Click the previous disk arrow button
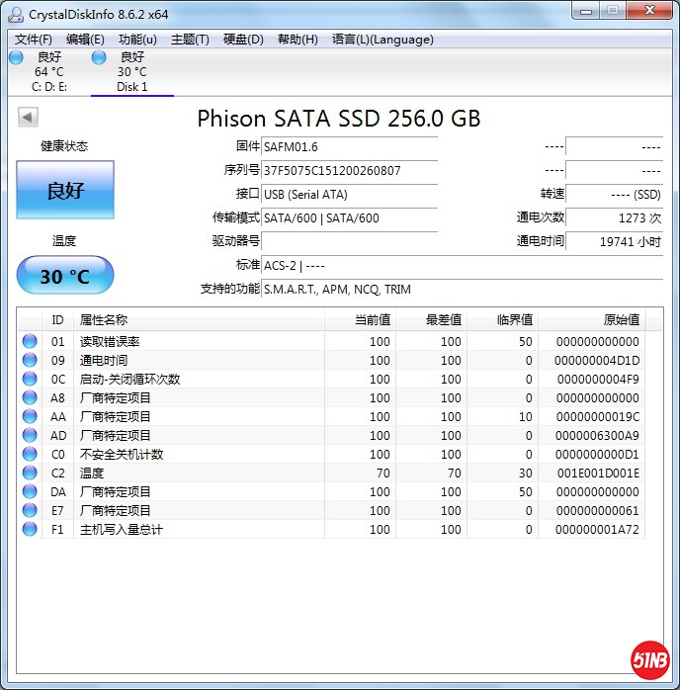Image resolution: width=680 pixels, height=690 pixels. 28,118
